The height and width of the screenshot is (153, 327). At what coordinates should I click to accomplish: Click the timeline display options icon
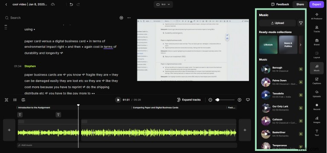(248, 100)
